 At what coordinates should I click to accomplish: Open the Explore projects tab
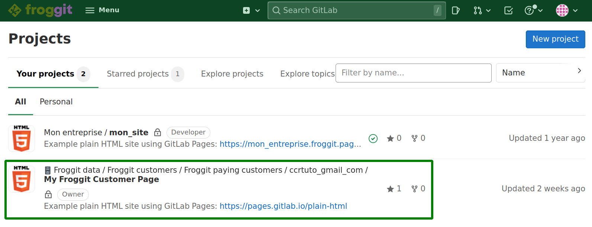pos(232,74)
